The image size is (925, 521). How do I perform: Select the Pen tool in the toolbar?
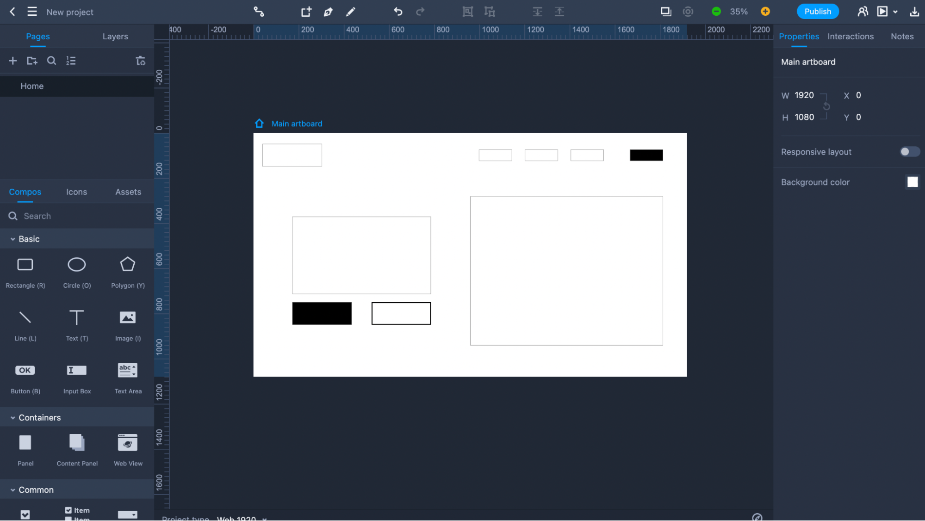pos(328,12)
